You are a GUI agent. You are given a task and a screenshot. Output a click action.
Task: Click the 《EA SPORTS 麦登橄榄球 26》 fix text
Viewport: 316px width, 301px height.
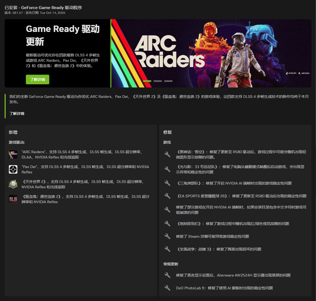(x=241, y=196)
